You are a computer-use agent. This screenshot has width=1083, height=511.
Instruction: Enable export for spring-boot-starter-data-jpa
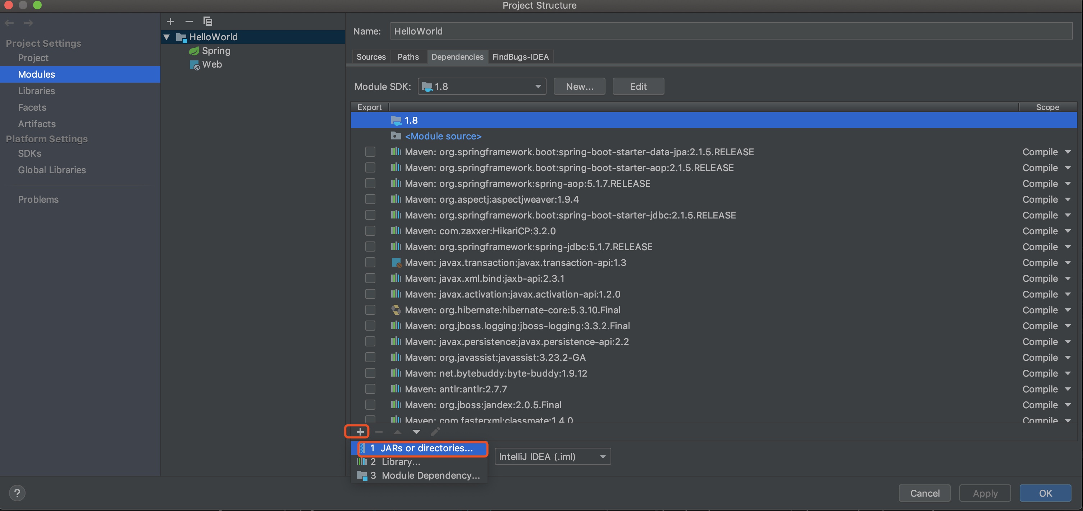(370, 152)
